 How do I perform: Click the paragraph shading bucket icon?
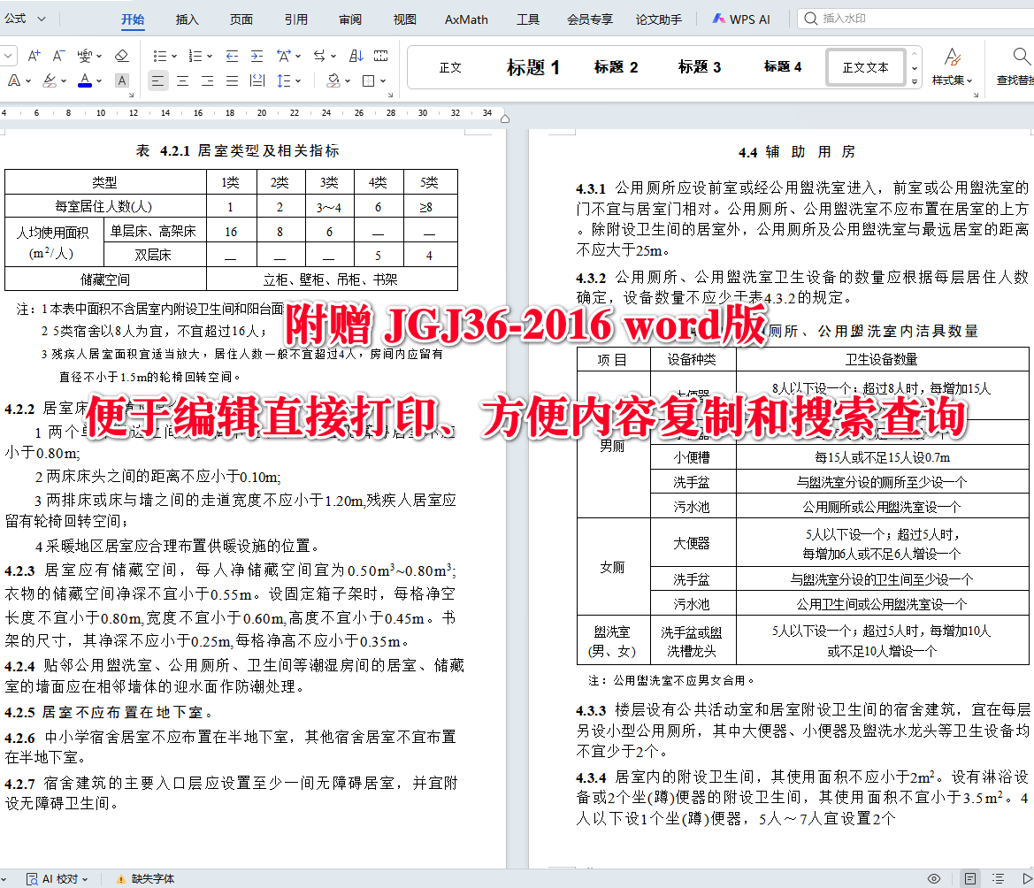tap(333, 81)
